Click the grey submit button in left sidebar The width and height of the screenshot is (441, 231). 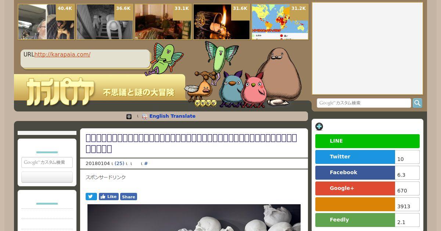[47, 177]
